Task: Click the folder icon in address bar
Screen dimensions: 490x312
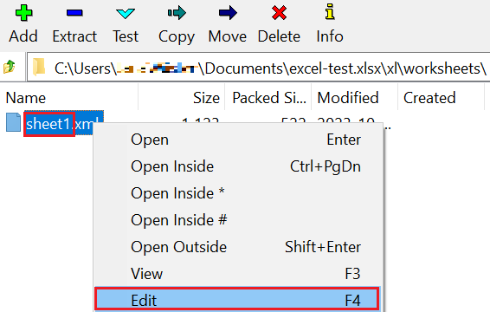Action: click(39, 67)
